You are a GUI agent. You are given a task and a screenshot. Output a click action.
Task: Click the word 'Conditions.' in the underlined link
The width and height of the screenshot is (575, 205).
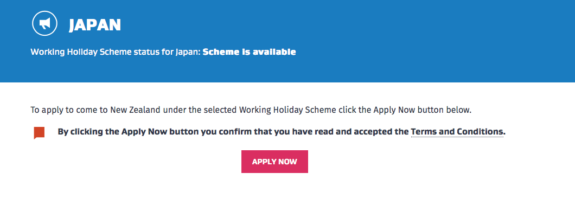481,132
